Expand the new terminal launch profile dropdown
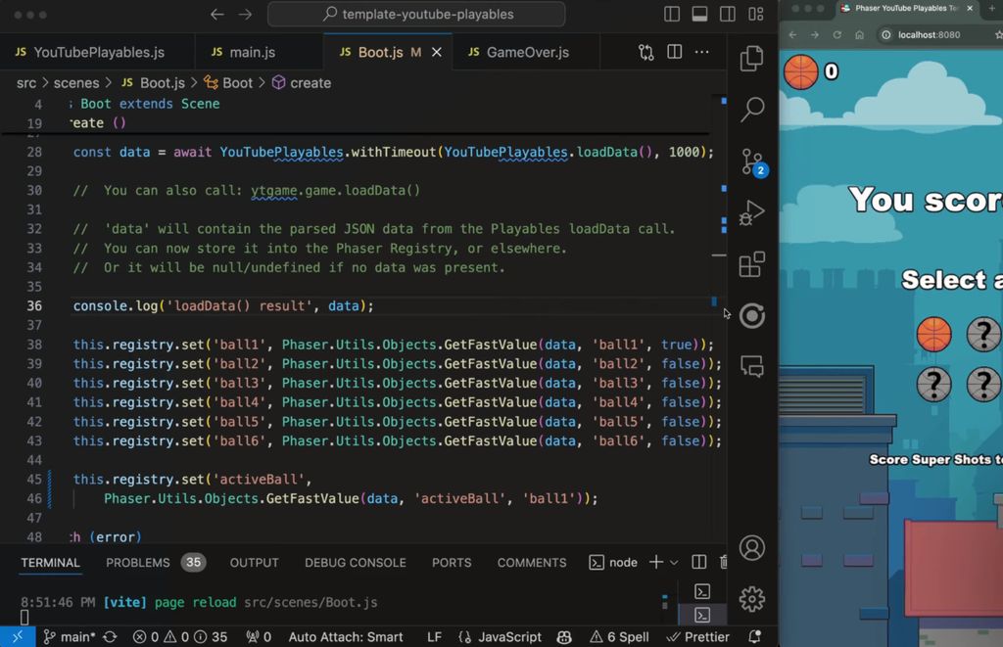1003x647 pixels. click(x=674, y=563)
